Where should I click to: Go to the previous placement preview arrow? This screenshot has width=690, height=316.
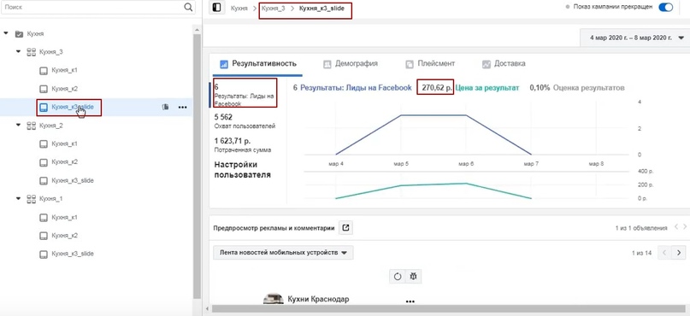click(x=664, y=253)
